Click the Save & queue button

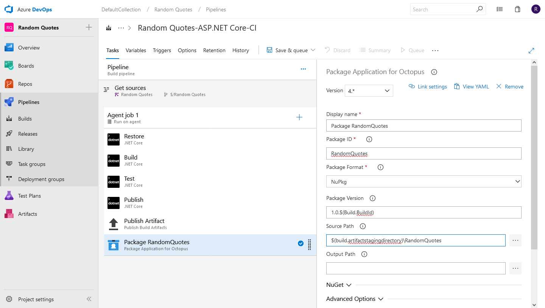(x=287, y=50)
